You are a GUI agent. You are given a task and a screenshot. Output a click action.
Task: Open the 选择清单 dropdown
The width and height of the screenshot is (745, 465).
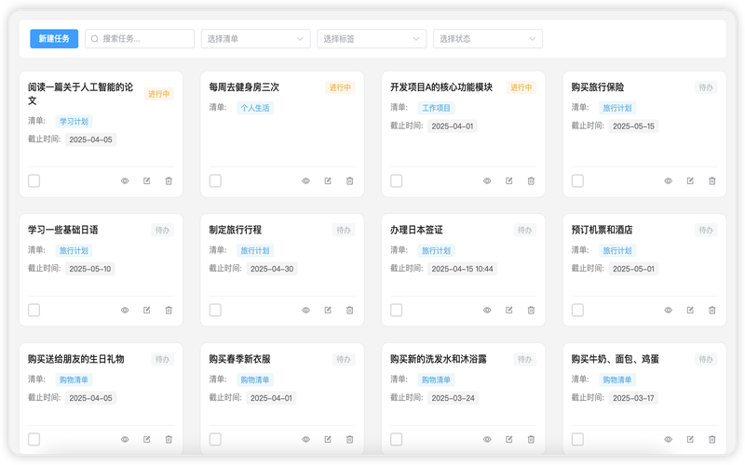[255, 38]
